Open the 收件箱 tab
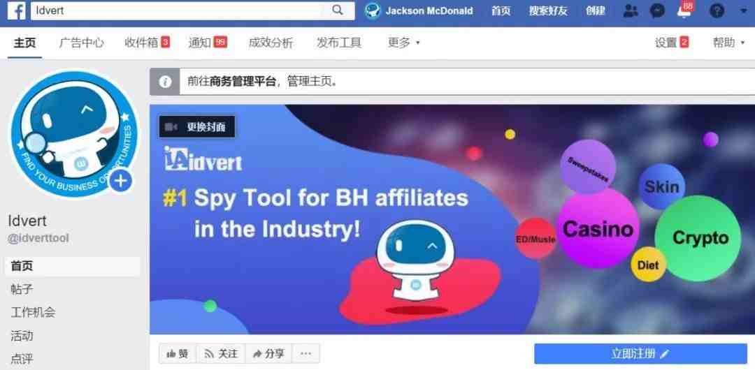Image resolution: width=755 pixels, height=370 pixels. click(x=147, y=43)
